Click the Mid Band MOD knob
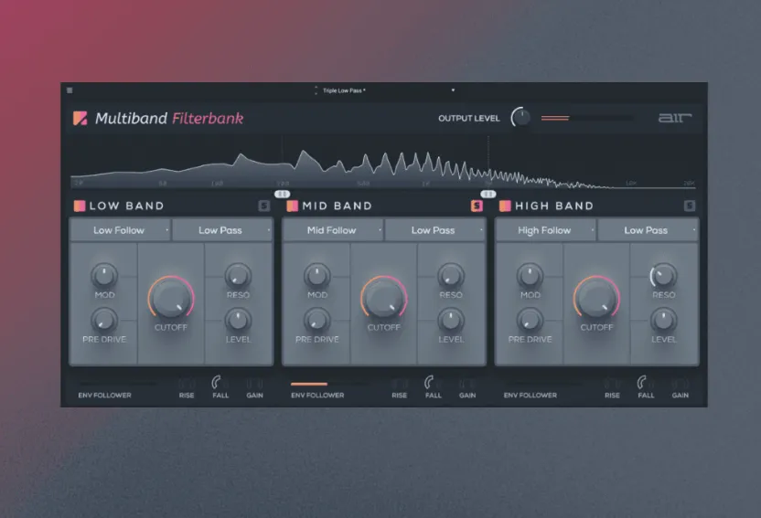Screen dimensions: 761x518 [x=316, y=275]
